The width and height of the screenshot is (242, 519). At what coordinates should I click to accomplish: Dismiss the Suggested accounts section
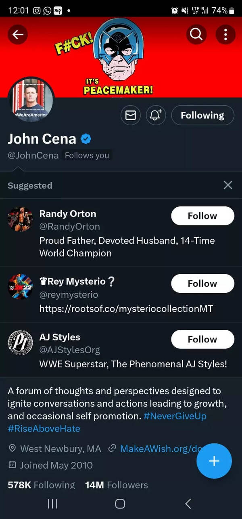tap(228, 185)
